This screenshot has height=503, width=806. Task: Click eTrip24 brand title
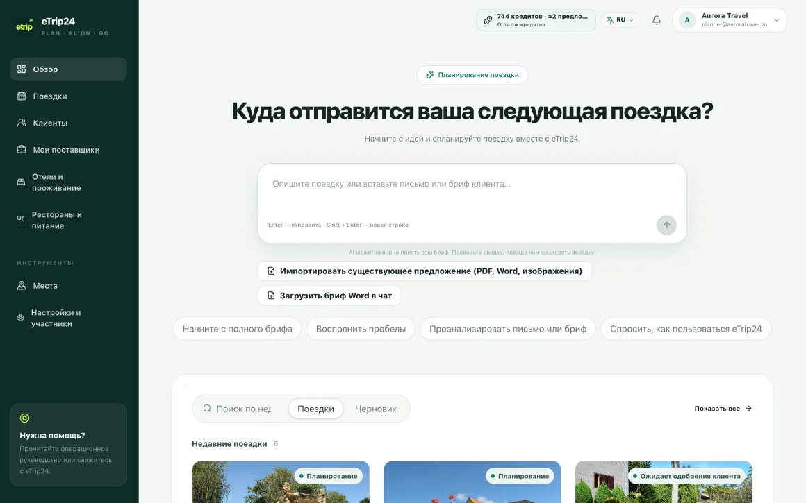click(58, 21)
